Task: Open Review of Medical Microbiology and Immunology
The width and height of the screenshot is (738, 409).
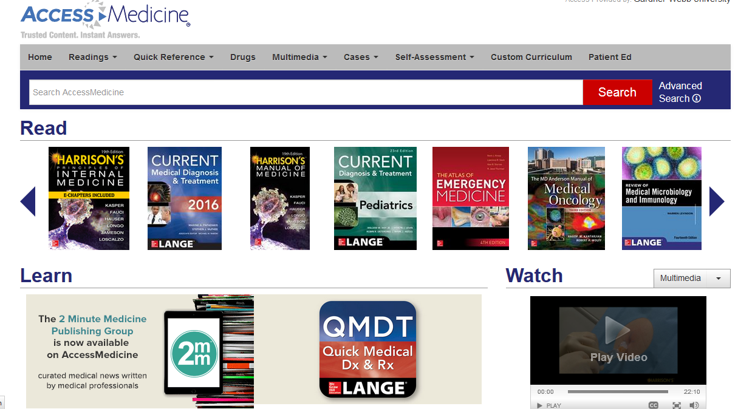Action: coord(661,198)
